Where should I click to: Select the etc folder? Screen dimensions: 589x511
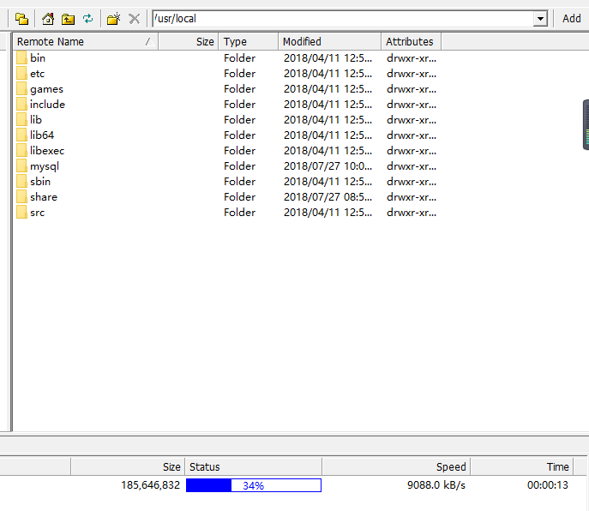(x=37, y=73)
